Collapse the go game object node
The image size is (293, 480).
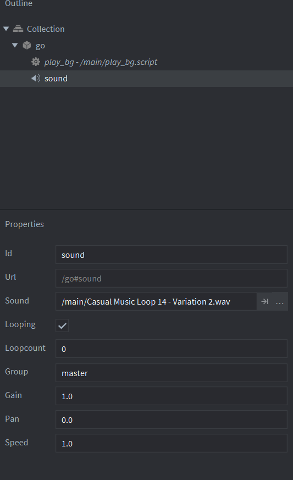pyautogui.click(x=15, y=45)
